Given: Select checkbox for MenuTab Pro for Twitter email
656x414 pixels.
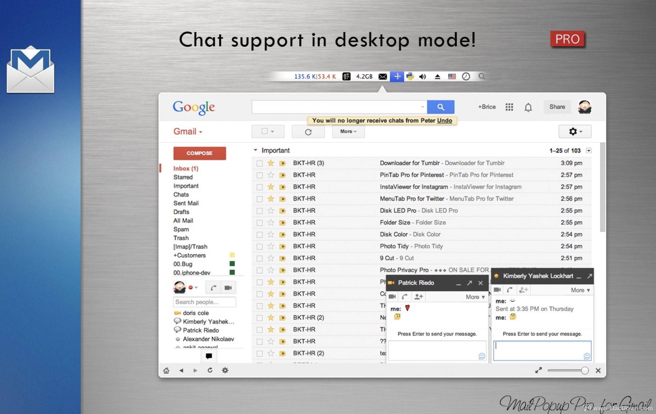Looking at the screenshot, I should coord(259,199).
